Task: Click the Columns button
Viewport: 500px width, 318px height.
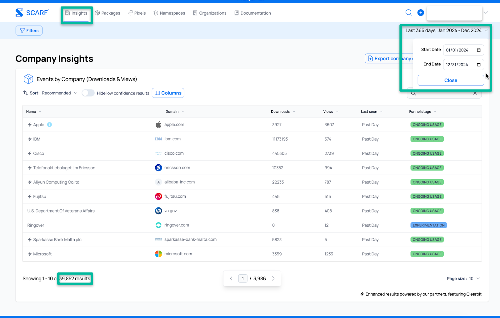Action: [168, 93]
